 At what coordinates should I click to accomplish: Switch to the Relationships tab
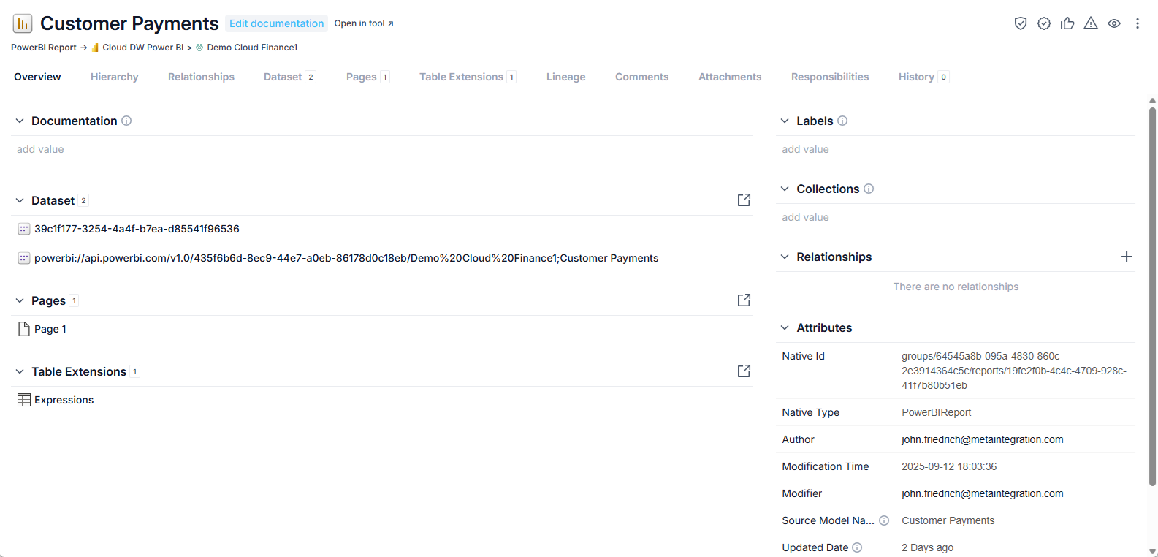tap(201, 77)
